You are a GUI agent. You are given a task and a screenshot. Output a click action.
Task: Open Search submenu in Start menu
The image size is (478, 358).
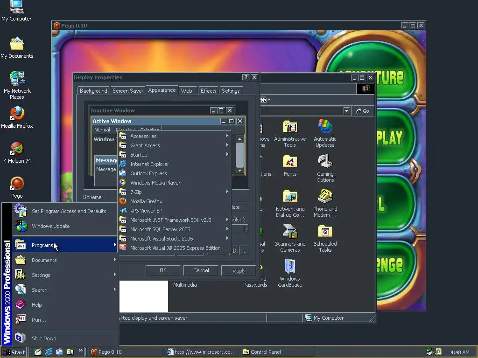click(x=65, y=290)
